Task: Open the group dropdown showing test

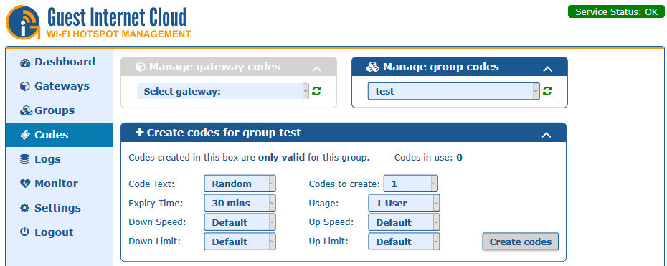Action: 454,91
